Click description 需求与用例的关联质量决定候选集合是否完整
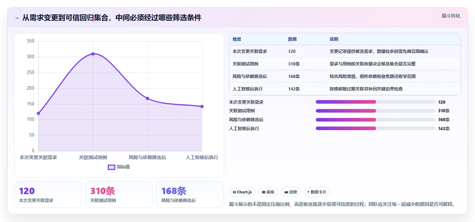 pos(373,64)
